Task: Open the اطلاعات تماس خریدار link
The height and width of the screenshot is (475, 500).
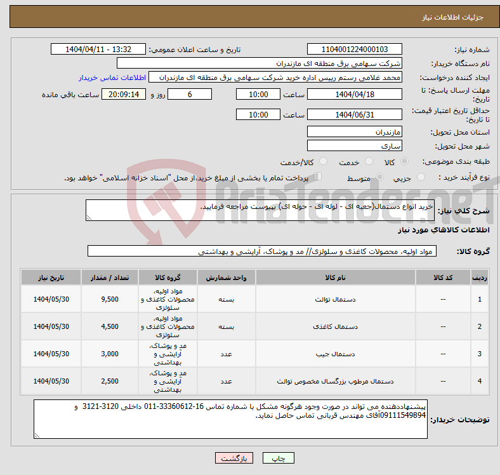Action: (112, 77)
